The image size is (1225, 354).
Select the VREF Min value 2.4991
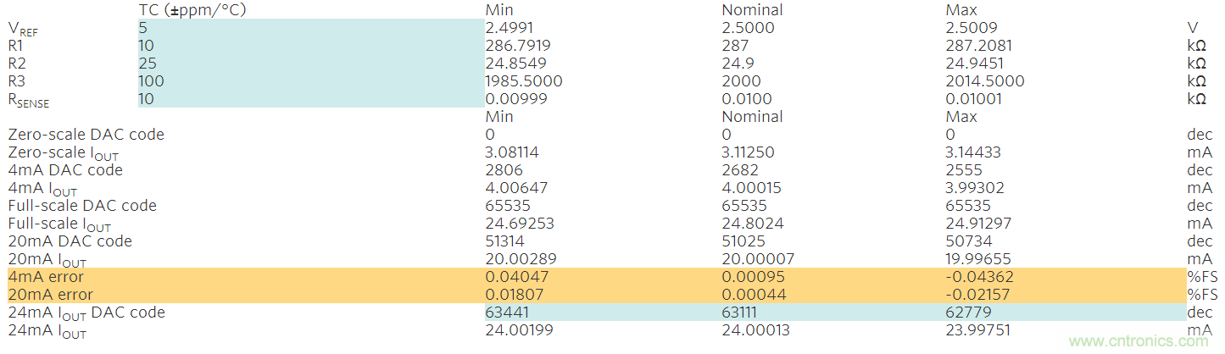(x=509, y=28)
